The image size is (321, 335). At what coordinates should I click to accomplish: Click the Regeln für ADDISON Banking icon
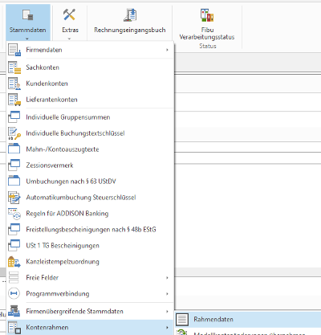coord(14,214)
